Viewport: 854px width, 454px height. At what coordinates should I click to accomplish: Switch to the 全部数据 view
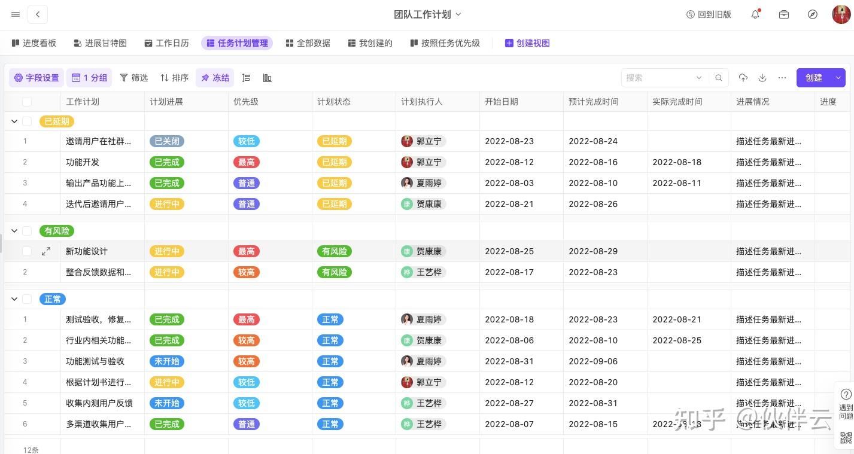(308, 43)
